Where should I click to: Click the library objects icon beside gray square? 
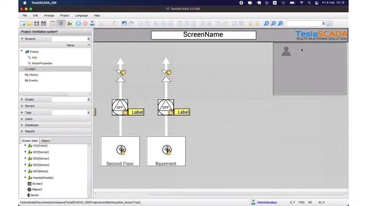69,23
